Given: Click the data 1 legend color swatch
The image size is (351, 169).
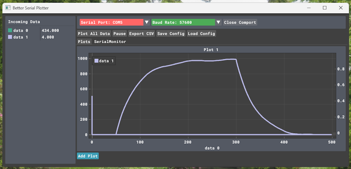Looking at the screenshot, I should (x=97, y=61).
